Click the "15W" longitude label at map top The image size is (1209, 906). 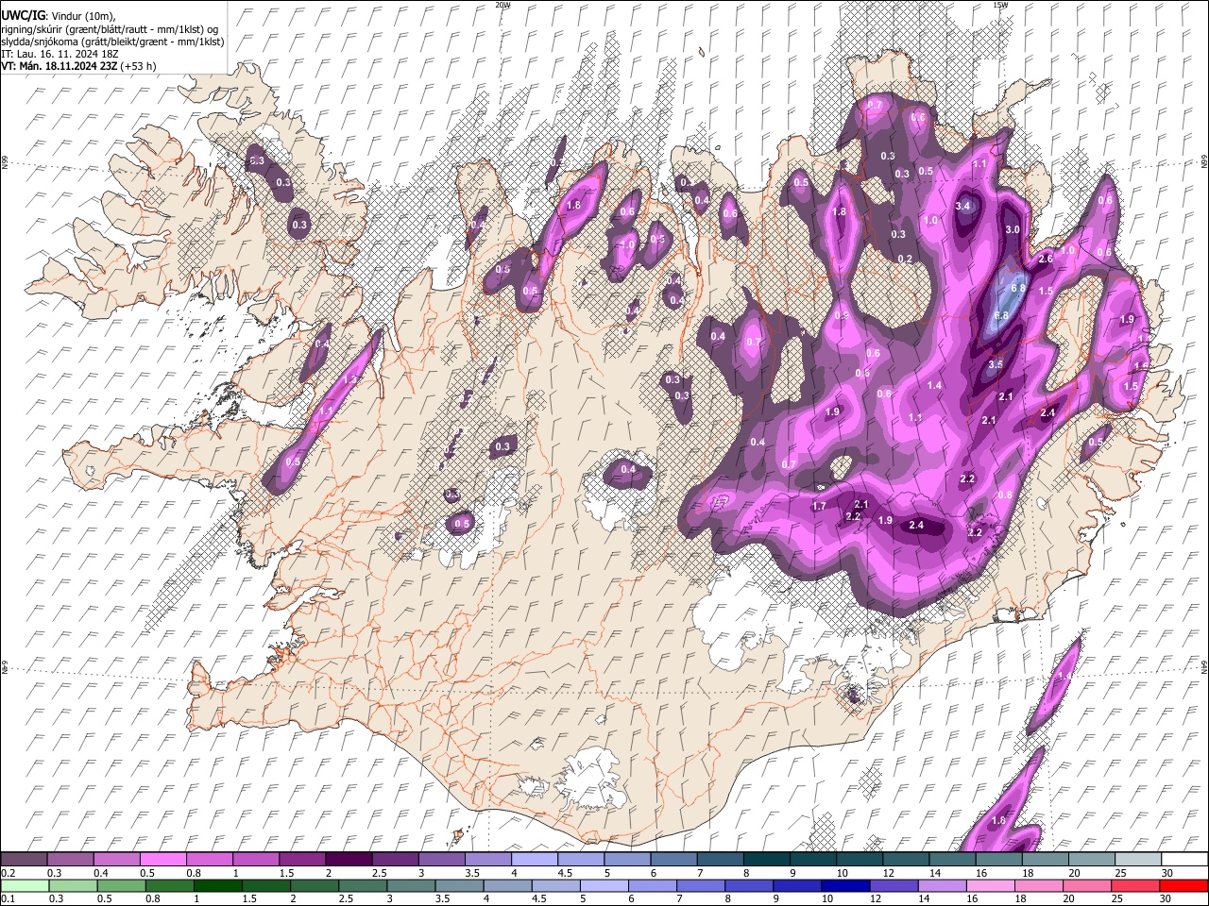(1000, 5)
